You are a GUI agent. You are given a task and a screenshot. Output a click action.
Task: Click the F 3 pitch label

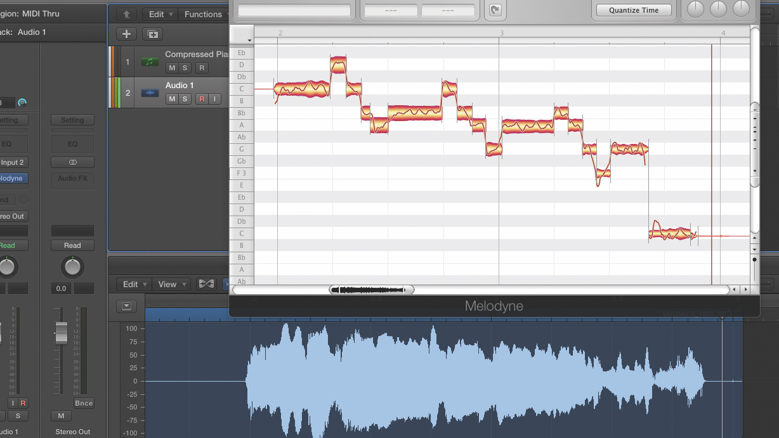[x=242, y=173]
